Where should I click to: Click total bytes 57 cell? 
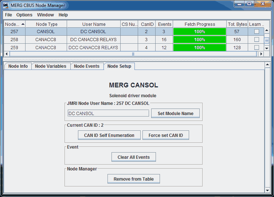click(x=237, y=32)
